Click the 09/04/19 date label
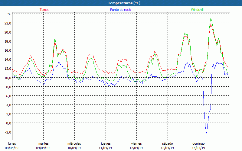242x151 pixels. pyautogui.click(x=43, y=148)
